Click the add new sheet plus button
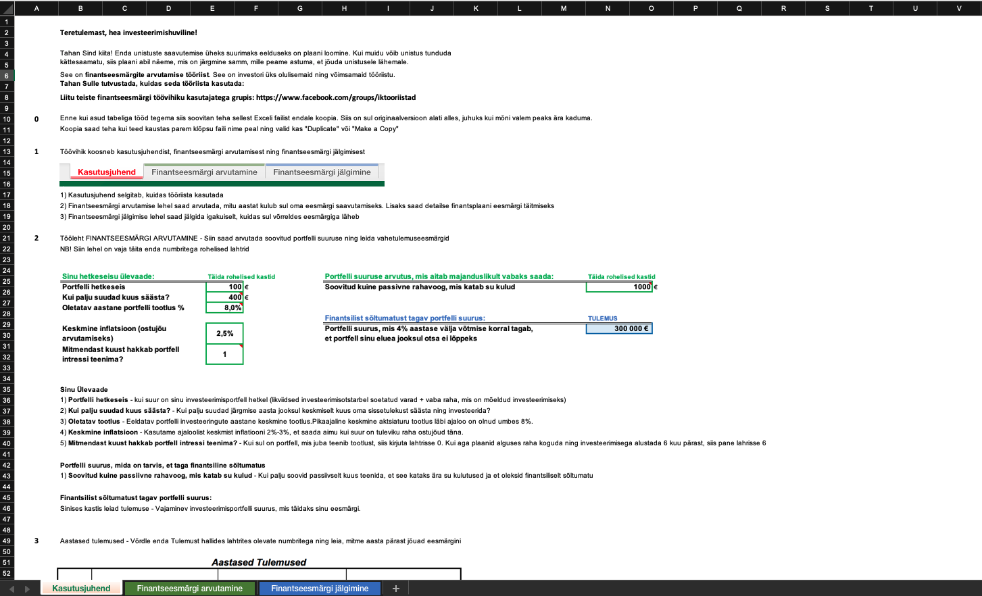Image resolution: width=982 pixels, height=596 pixels. coord(396,589)
